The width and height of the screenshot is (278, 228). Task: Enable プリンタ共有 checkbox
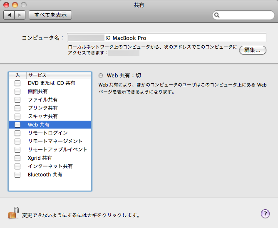[17, 108]
